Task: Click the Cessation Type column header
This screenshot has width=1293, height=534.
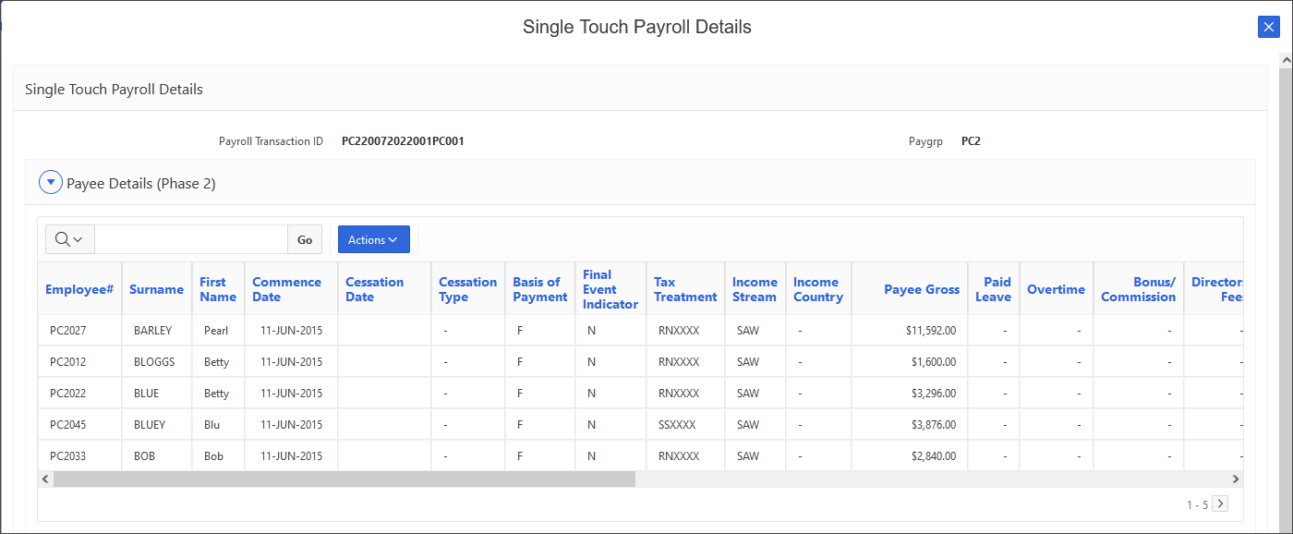Action: [x=468, y=289]
